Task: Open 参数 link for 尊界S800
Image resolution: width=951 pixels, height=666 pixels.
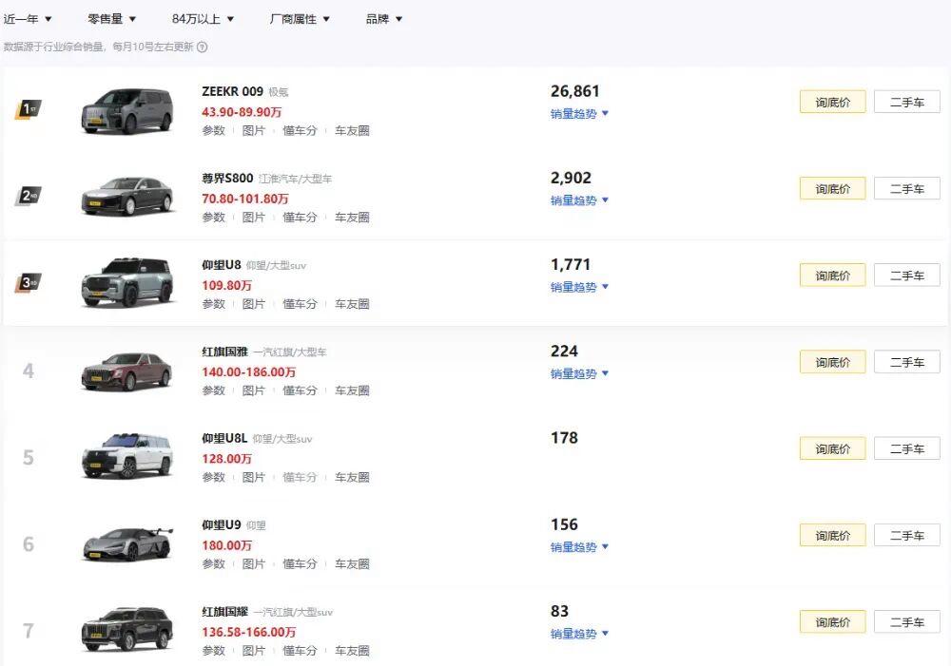Action: pos(213,218)
